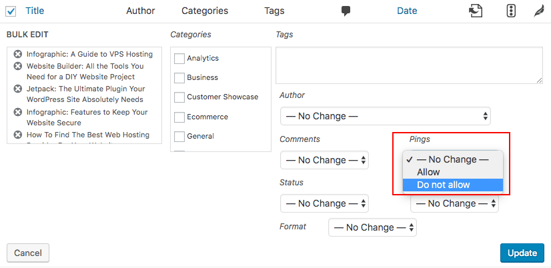Open the Status dropdown
The width and height of the screenshot is (551, 268).
click(x=324, y=203)
